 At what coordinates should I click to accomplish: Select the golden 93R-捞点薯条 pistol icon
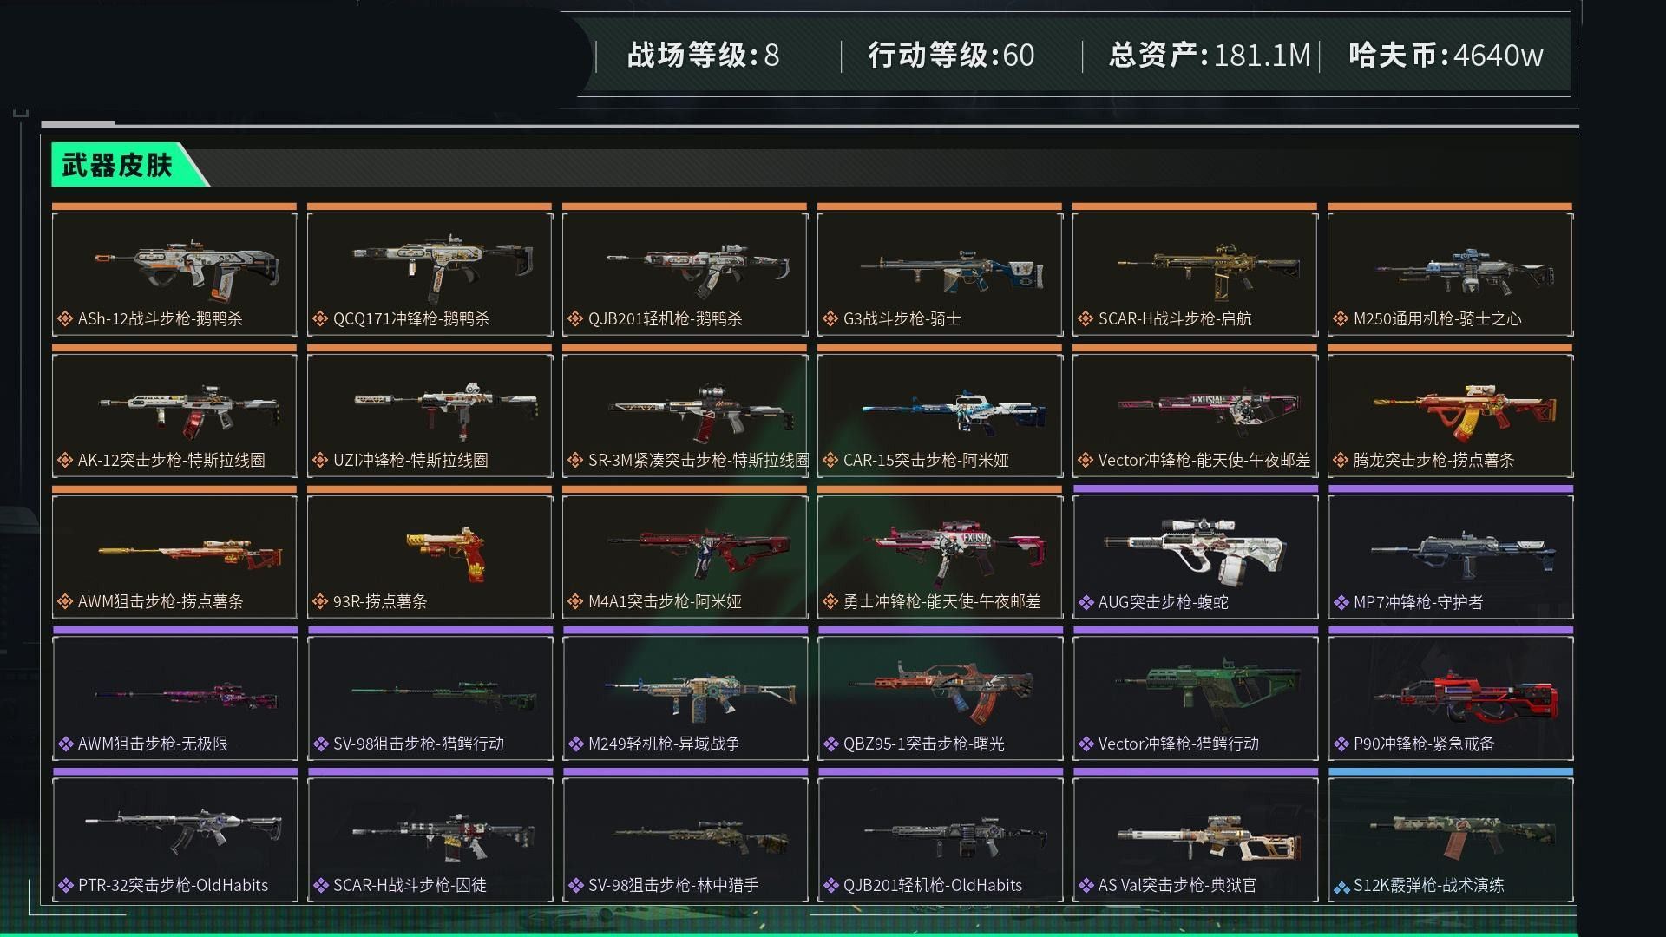pyautogui.click(x=446, y=554)
